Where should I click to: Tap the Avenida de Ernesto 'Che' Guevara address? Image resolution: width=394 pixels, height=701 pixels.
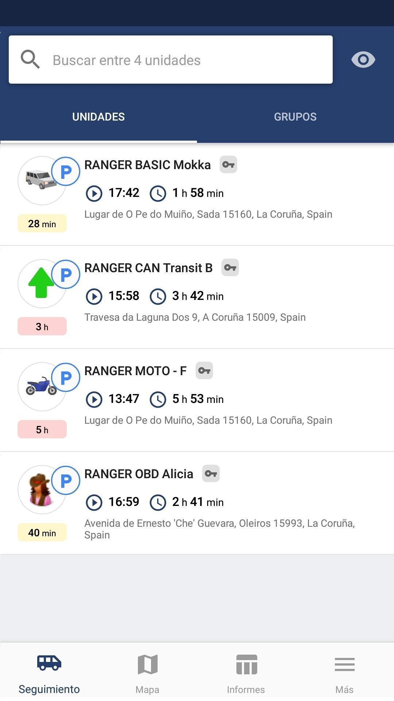(220, 529)
